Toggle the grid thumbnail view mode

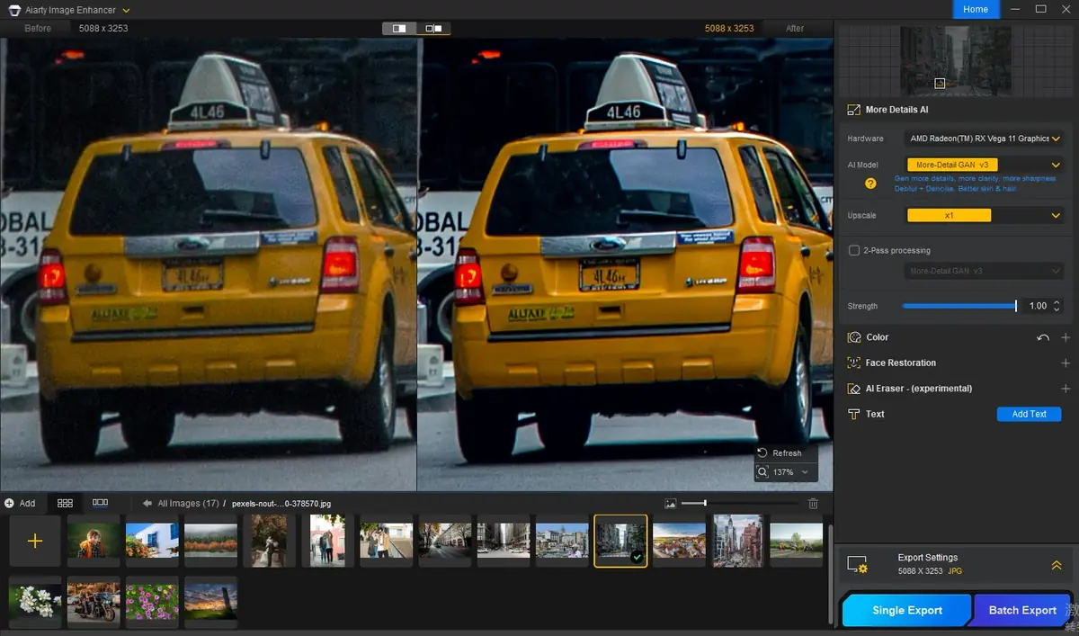(64, 503)
